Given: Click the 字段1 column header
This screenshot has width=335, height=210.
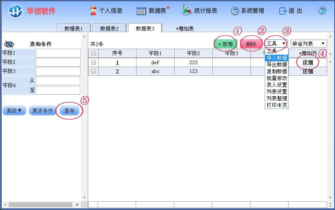Looking at the screenshot, I should click(155, 53).
